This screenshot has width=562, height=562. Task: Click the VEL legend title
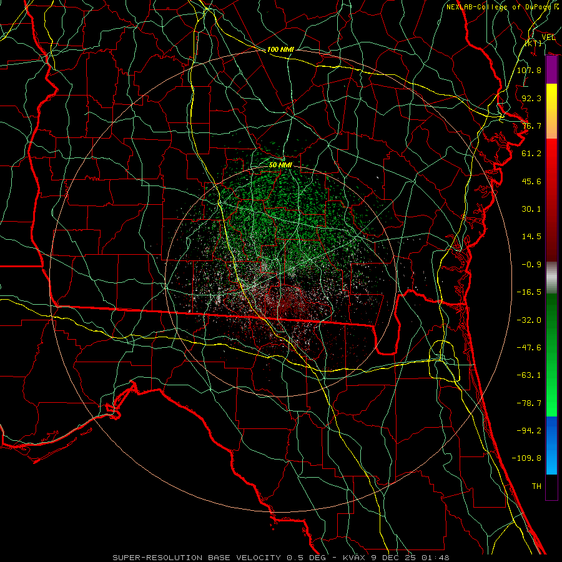pyautogui.click(x=548, y=37)
